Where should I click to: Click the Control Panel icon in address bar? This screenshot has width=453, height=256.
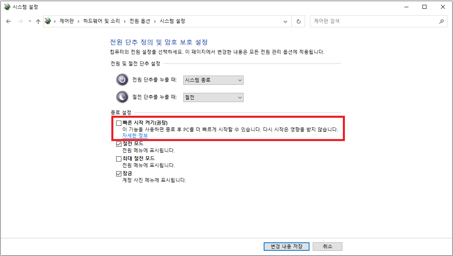tap(48, 21)
